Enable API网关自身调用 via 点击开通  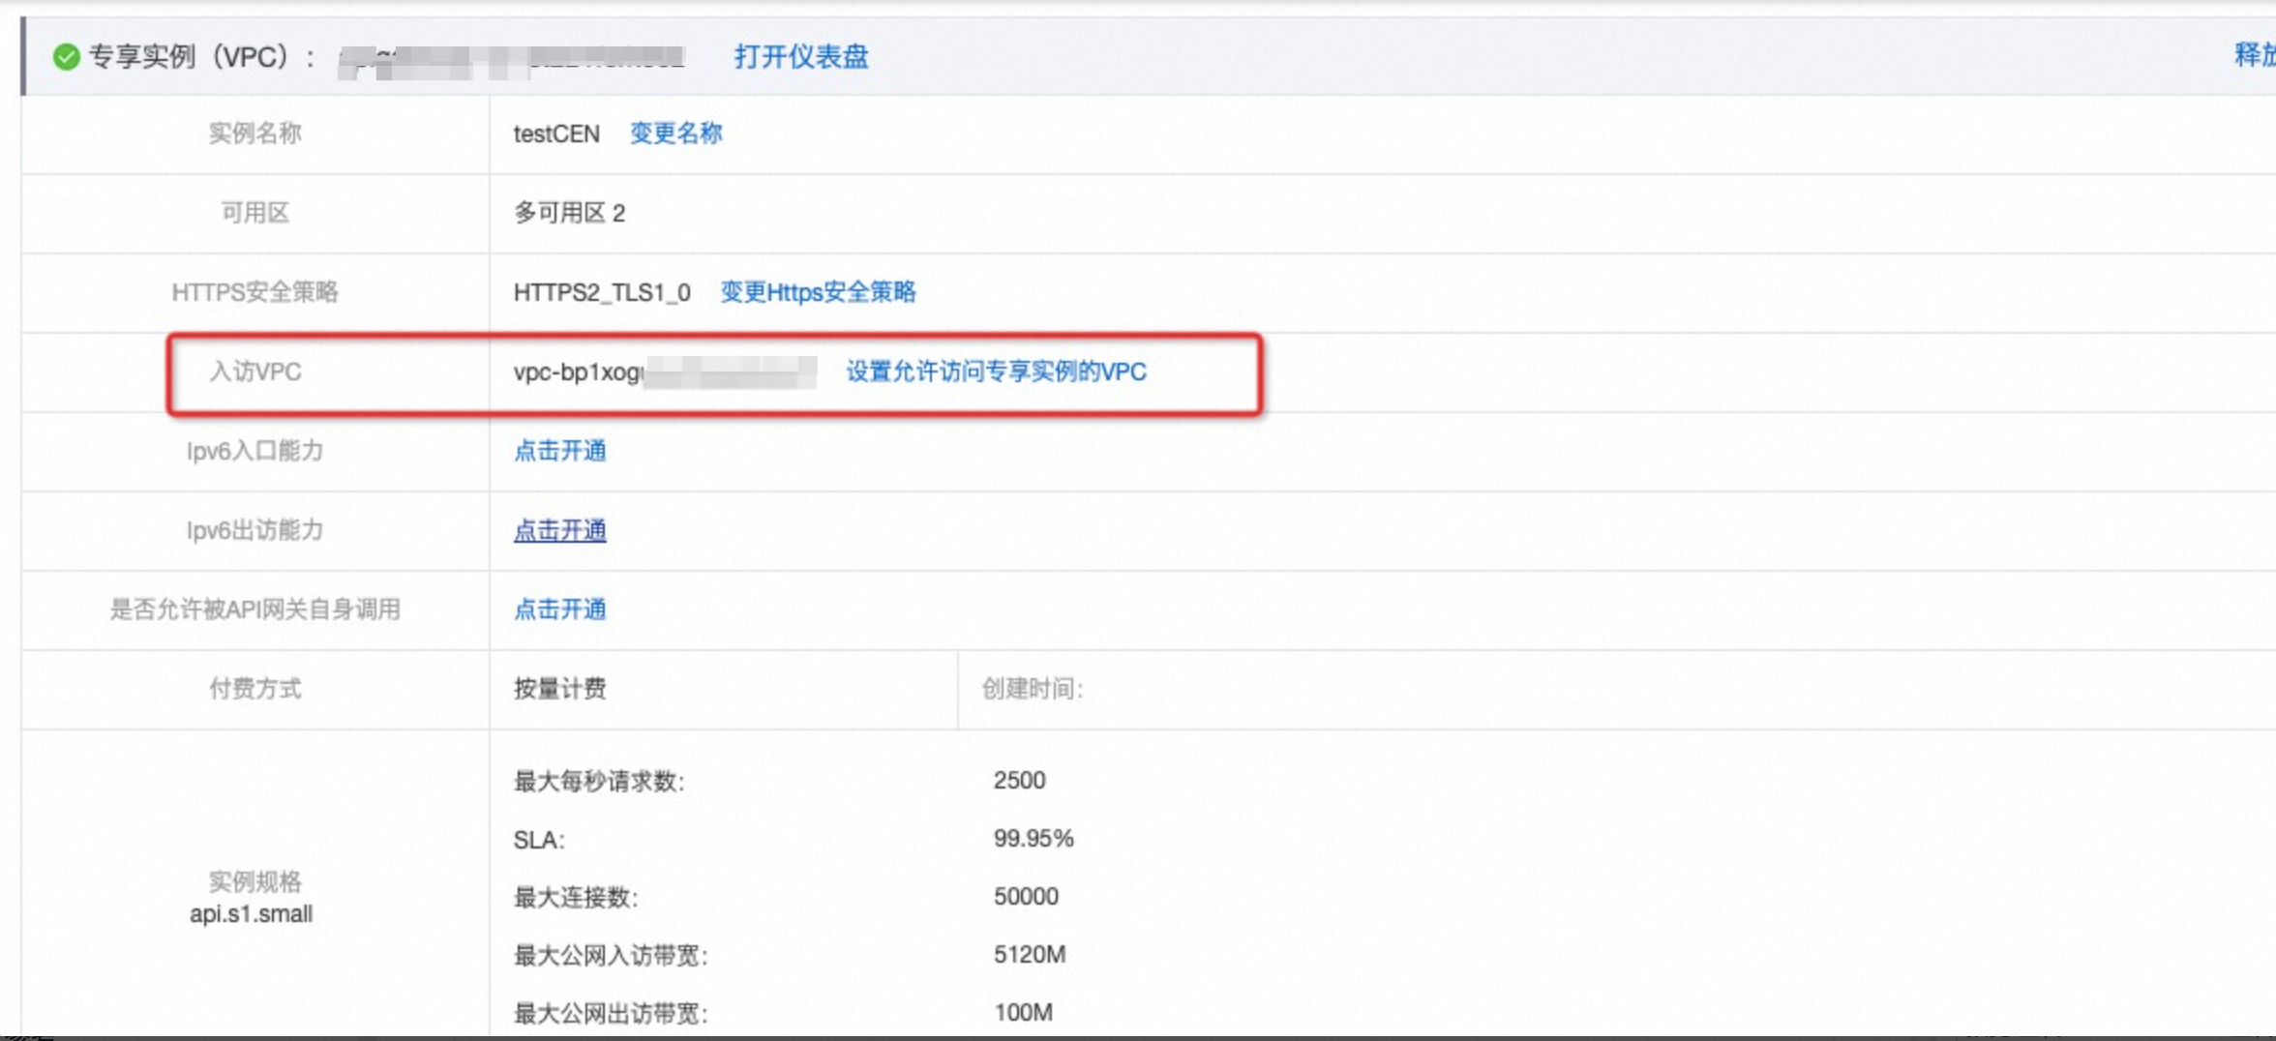tap(560, 610)
